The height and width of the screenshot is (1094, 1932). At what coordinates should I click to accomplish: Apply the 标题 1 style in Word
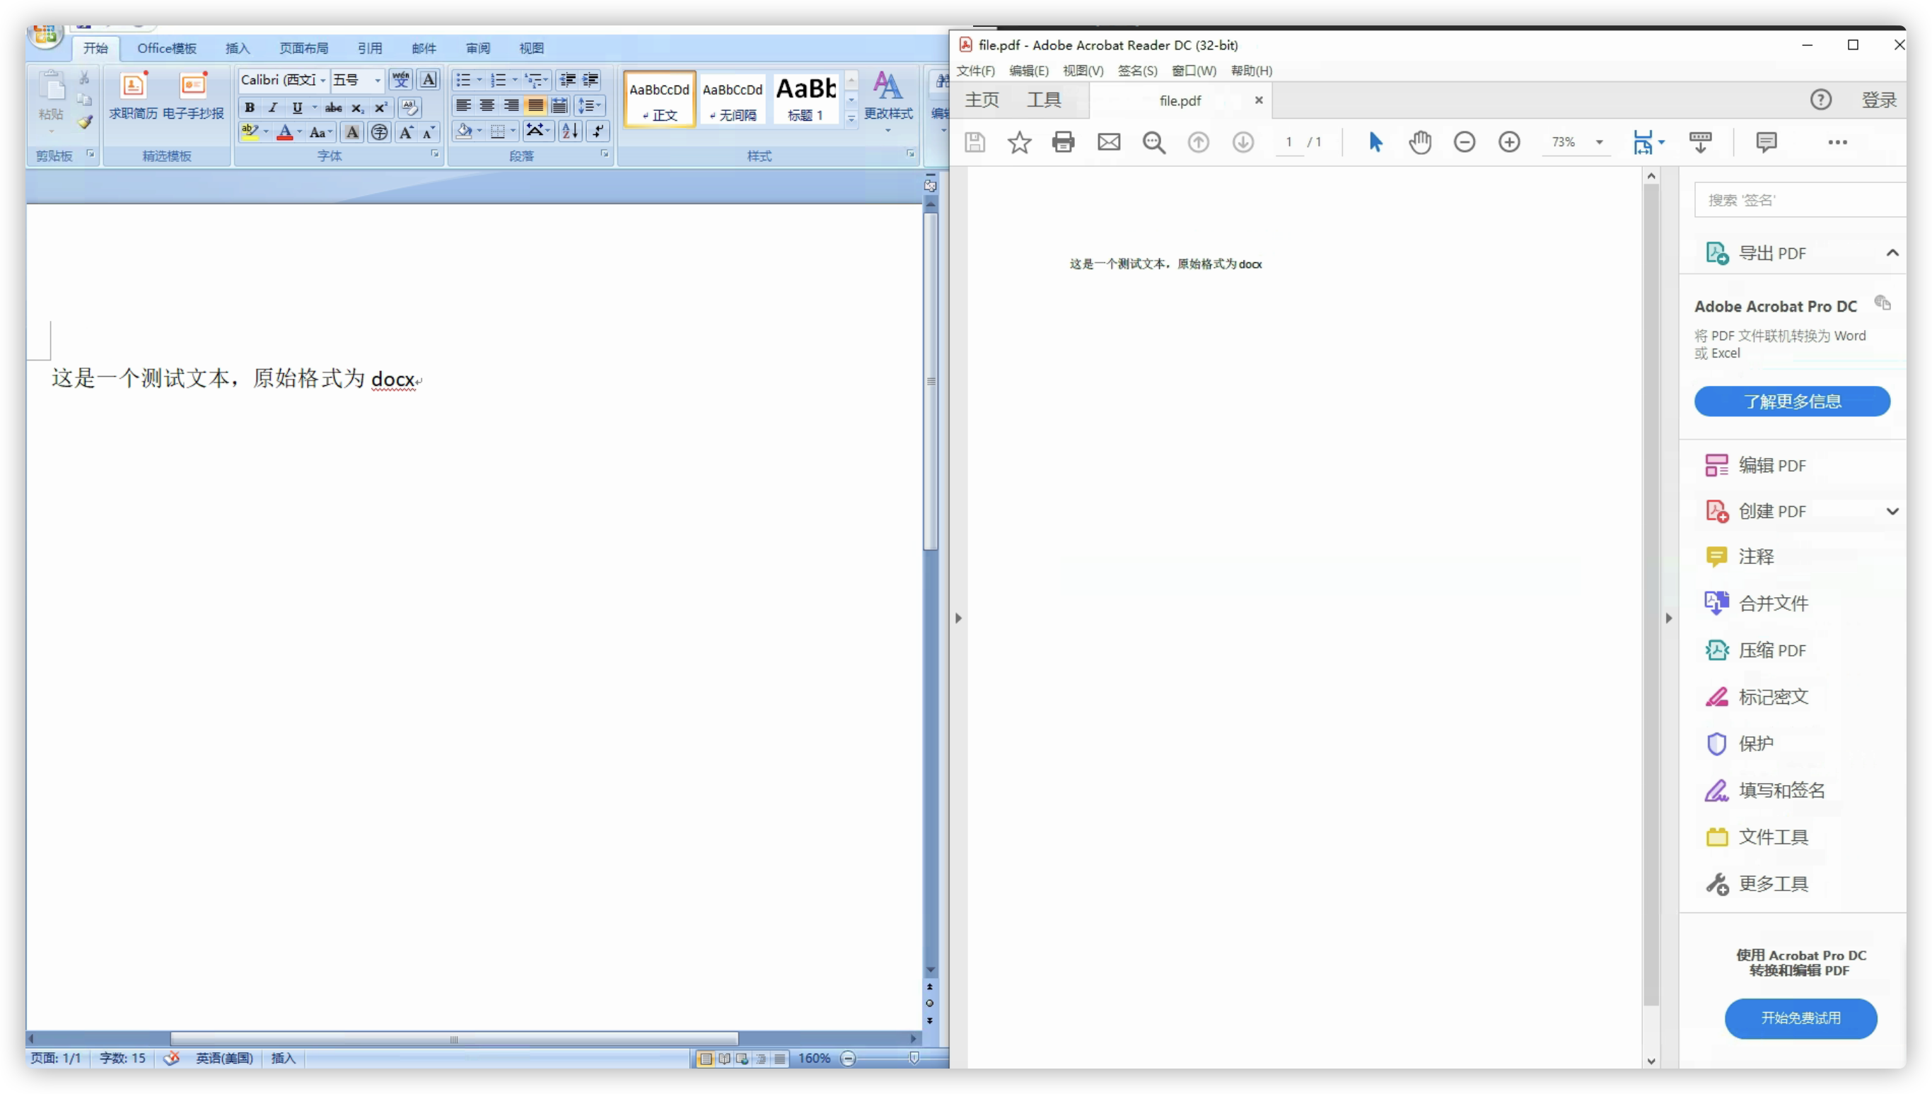click(x=806, y=98)
